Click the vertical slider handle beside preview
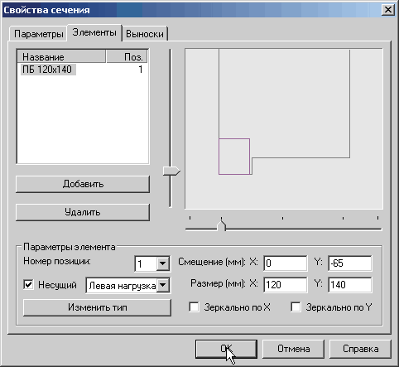The image size is (399, 367). 171,171
